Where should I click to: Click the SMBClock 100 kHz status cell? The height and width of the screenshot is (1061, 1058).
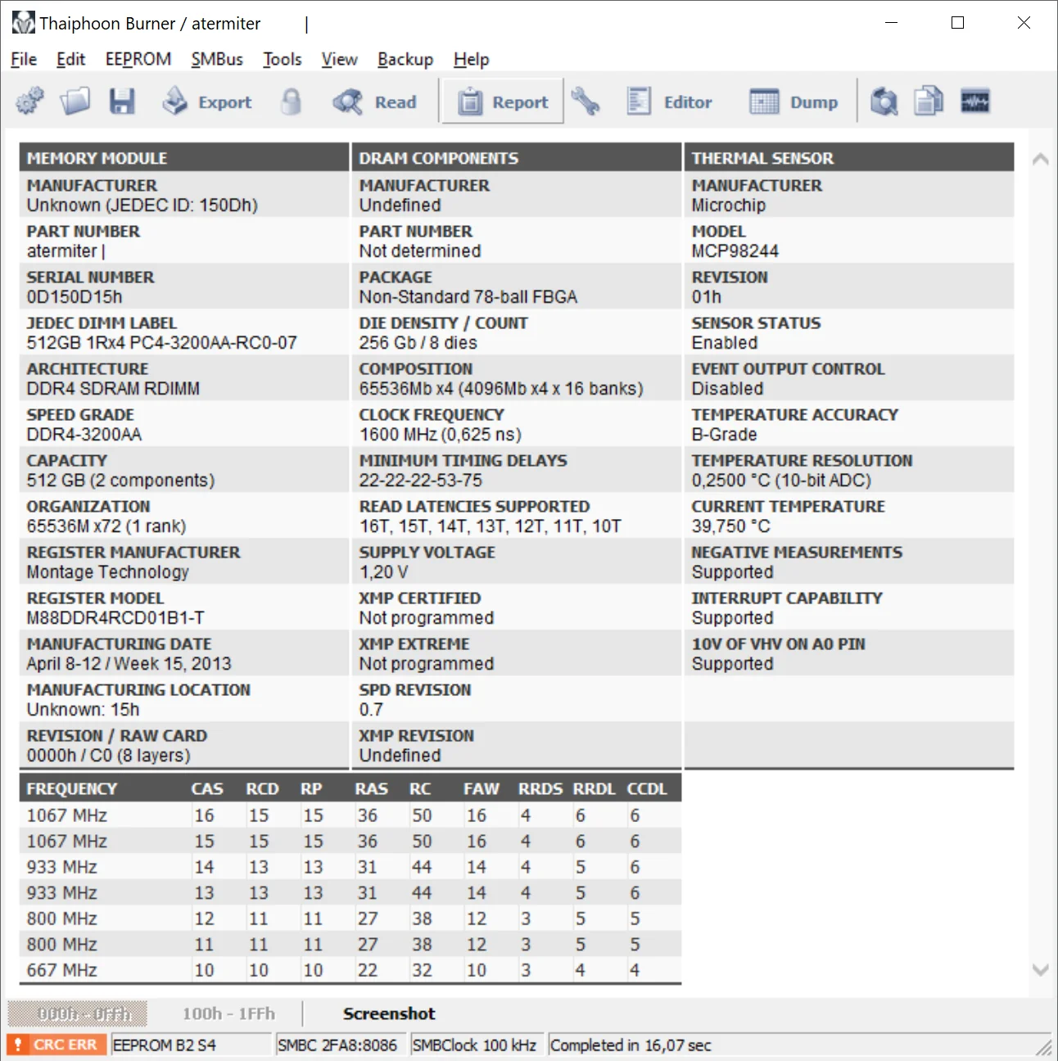(477, 1045)
